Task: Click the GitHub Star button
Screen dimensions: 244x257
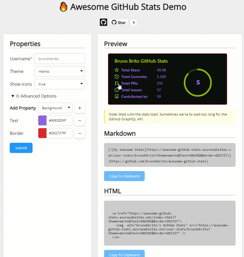Action: click(119, 22)
